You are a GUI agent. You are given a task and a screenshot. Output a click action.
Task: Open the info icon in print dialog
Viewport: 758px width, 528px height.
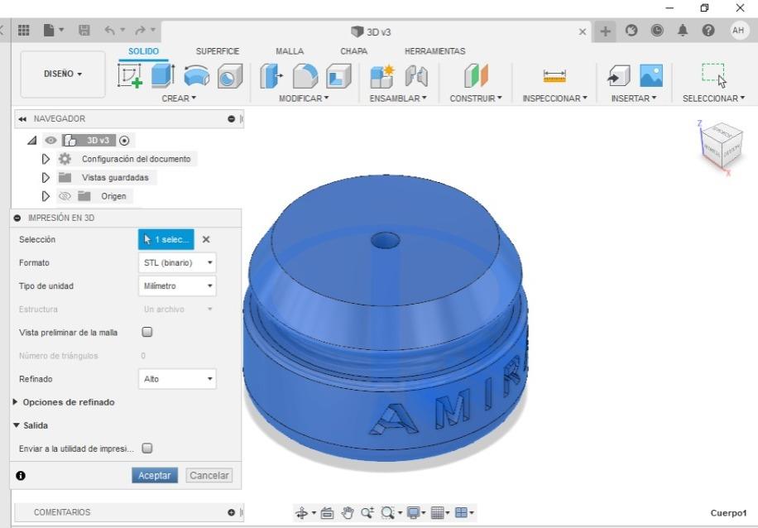[21, 475]
